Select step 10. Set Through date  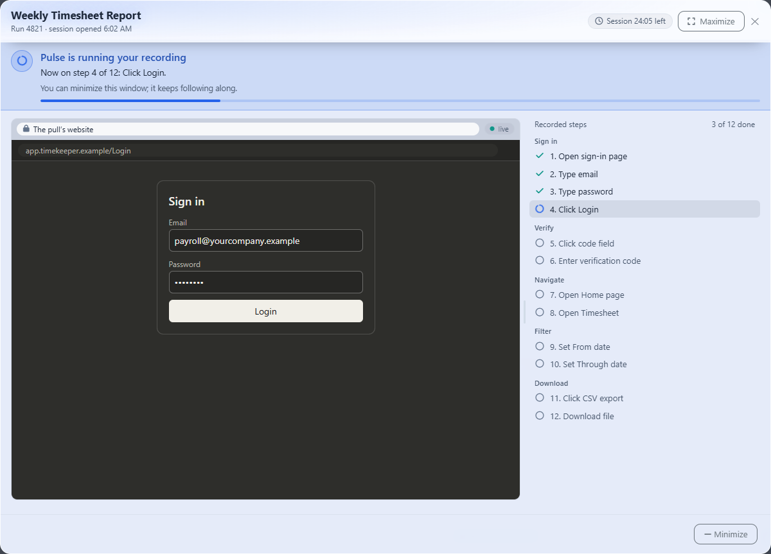pos(644,364)
